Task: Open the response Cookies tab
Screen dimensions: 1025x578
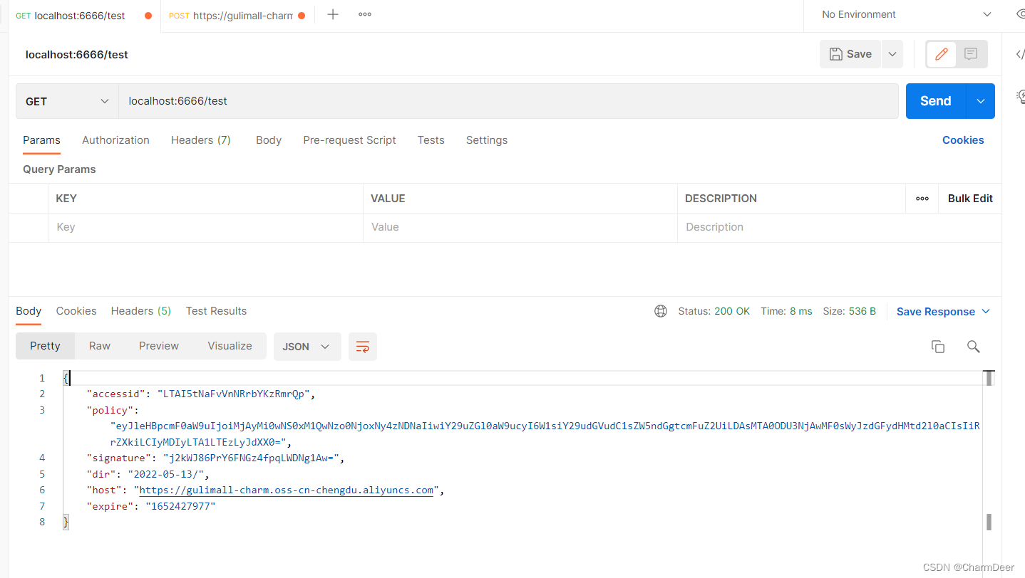Action: (76, 311)
